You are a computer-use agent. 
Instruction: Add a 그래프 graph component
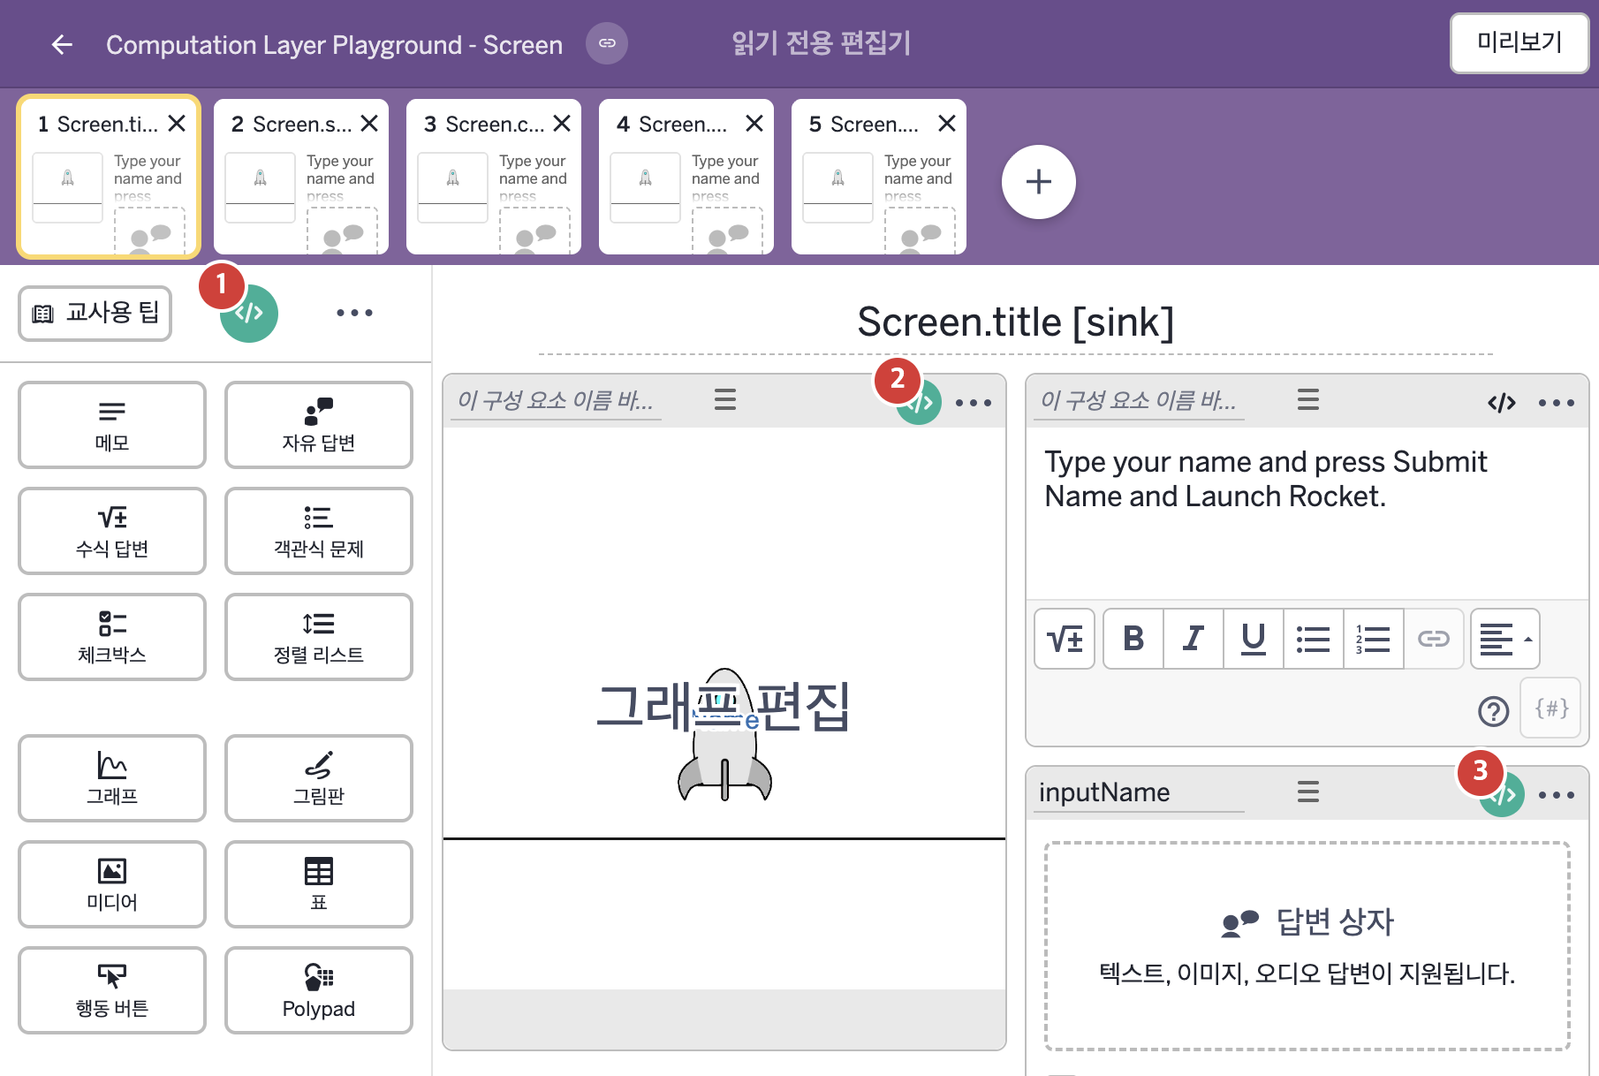pyautogui.click(x=112, y=778)
